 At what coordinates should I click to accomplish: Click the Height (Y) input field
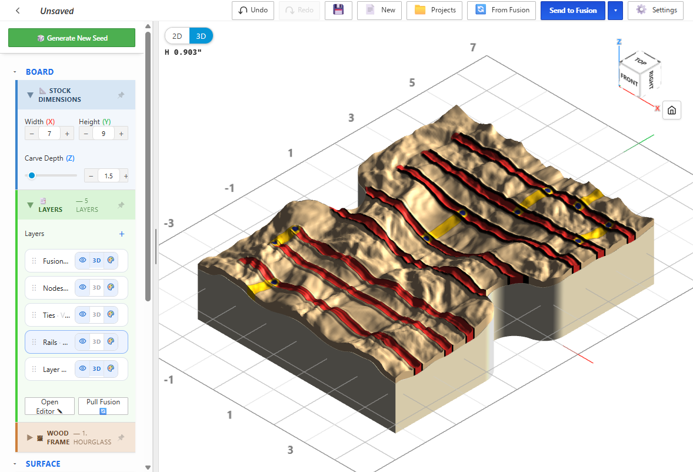coord(104,134)
